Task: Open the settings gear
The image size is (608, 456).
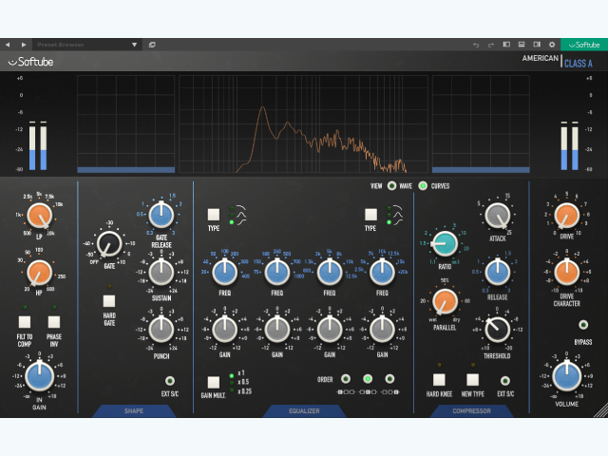Action: coord(552,45)
